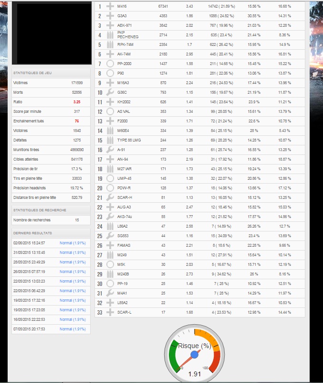Click the STATISTIQUES DE JEU section header
This screenshot has width=323, height=383.
51,72
